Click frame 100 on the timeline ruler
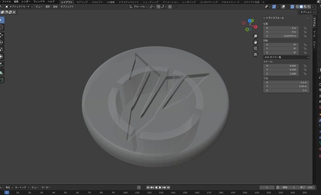 126,193
